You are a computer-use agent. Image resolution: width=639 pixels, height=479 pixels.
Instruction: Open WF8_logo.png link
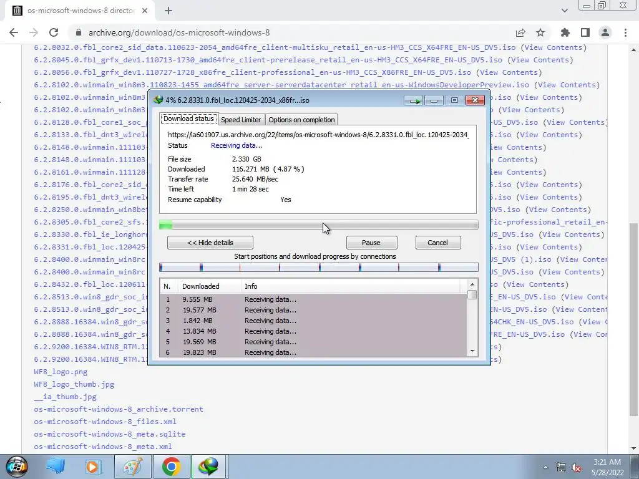(x=61, y=372)
